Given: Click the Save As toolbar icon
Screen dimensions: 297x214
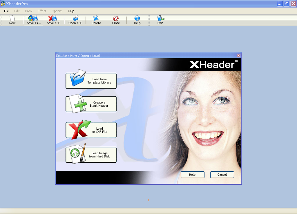Looking at the screenshot, I should [34, 20].
